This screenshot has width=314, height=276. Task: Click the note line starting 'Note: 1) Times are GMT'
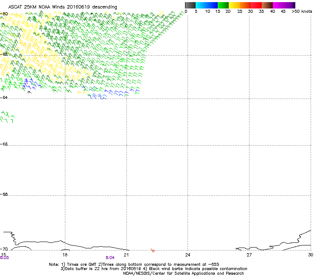tap(134, 265)
